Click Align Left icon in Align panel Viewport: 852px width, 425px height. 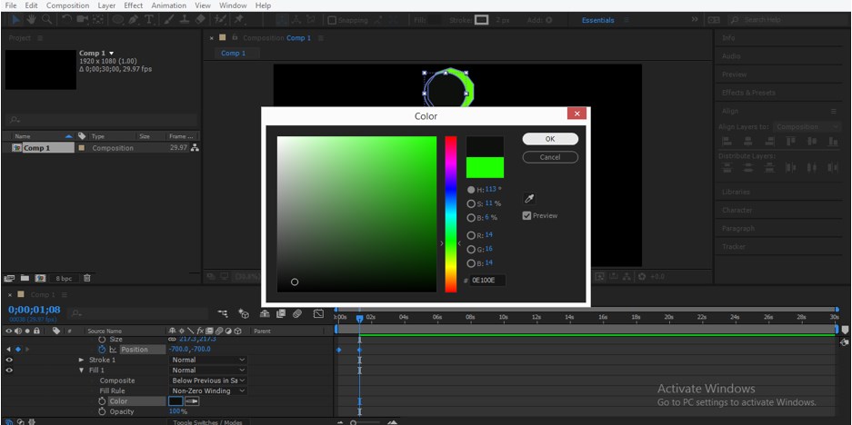[727, 141]
